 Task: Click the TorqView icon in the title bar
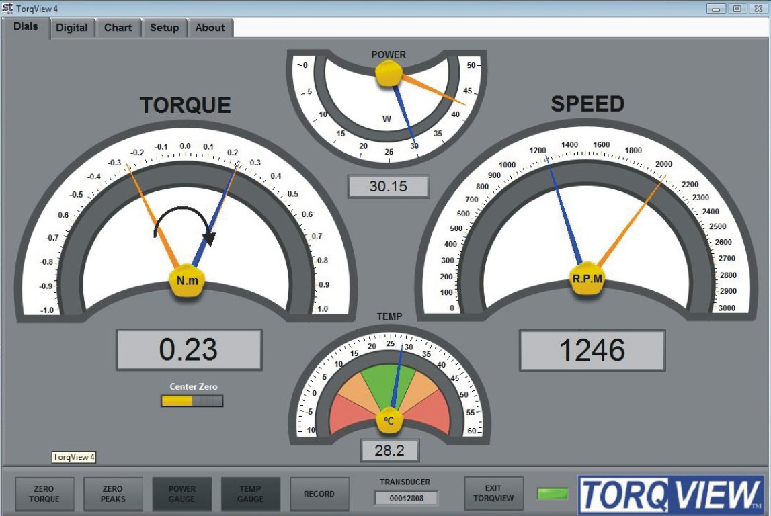(x=6, y=9)
